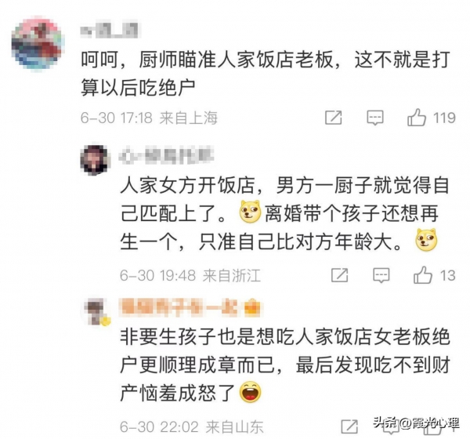Tap the comment text starting with '呵呵，厨师瞄准'
The width and height of the screenshot is (470, 439).
[x=266, y=74]
